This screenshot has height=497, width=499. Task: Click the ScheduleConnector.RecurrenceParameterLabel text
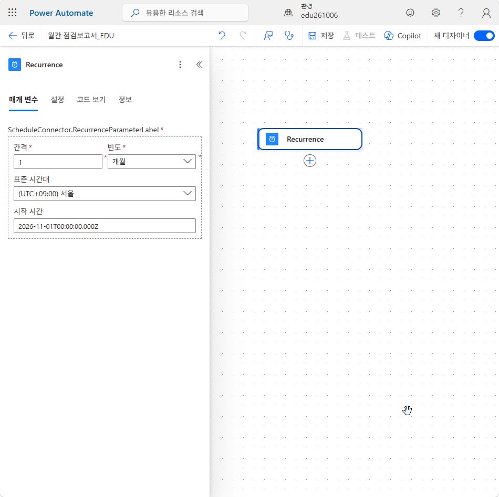tap(84, 130)
